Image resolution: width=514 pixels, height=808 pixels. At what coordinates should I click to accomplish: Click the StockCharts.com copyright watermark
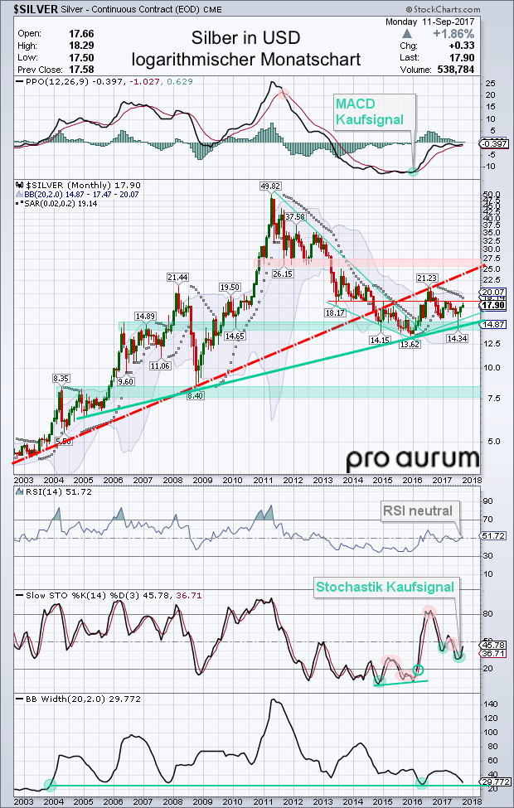pyautogui.click(x=444, y=9)
